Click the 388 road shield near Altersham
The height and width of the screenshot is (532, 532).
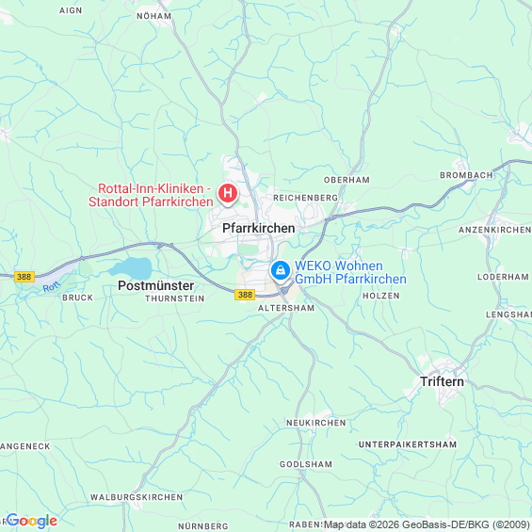click(x=245, y=295)
